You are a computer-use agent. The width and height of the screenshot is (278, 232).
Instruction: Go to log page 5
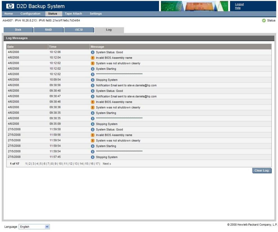pos(41,164)
